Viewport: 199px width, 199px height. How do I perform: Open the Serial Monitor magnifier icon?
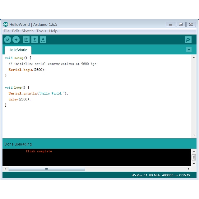click(188, 40)
